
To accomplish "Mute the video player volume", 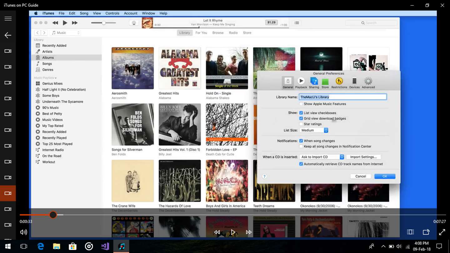I will point(23,232).
